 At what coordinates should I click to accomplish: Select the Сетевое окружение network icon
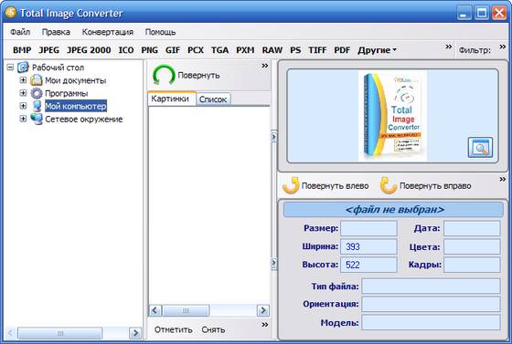pyautogui.click(x=37, y=119)
